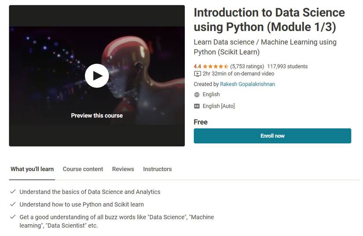Screen dimensions: 363x236
Task: Click the globe language icon
Action: 197,94
